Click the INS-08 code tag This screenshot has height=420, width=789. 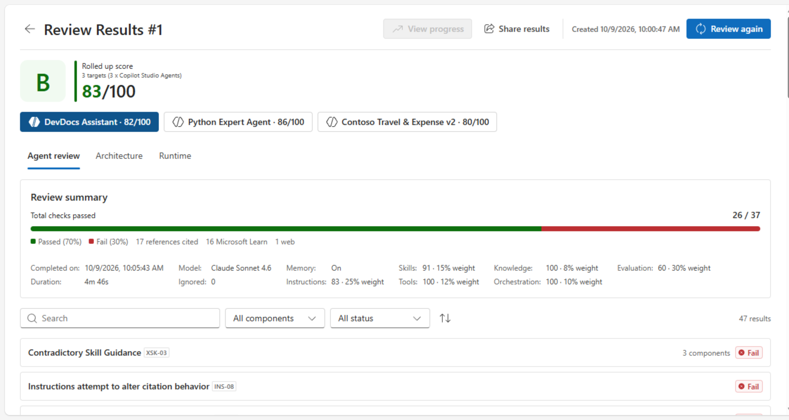coord(224,387)
